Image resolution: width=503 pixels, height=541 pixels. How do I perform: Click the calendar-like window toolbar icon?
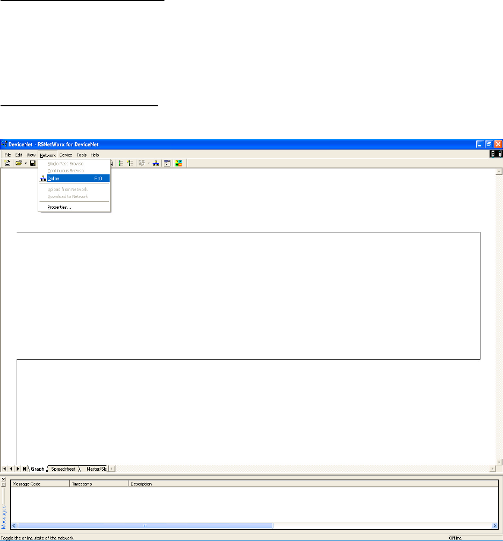[x=167, y=163]
